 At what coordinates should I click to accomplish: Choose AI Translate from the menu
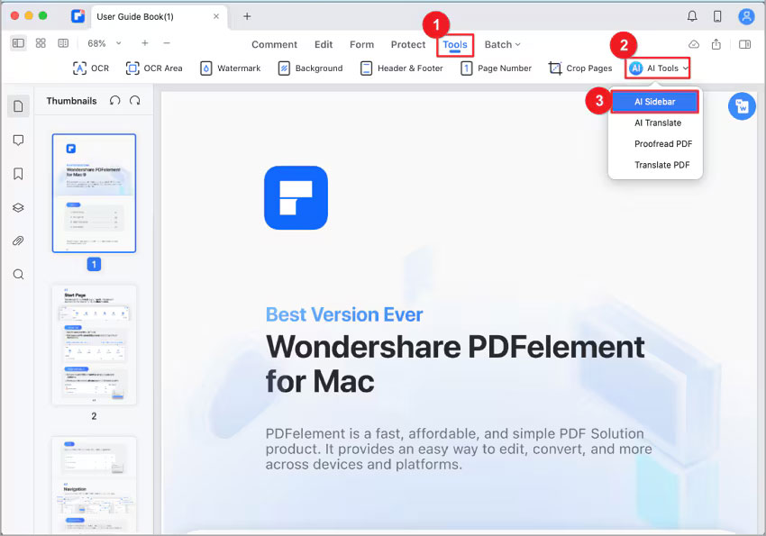[x=658, y=123]
